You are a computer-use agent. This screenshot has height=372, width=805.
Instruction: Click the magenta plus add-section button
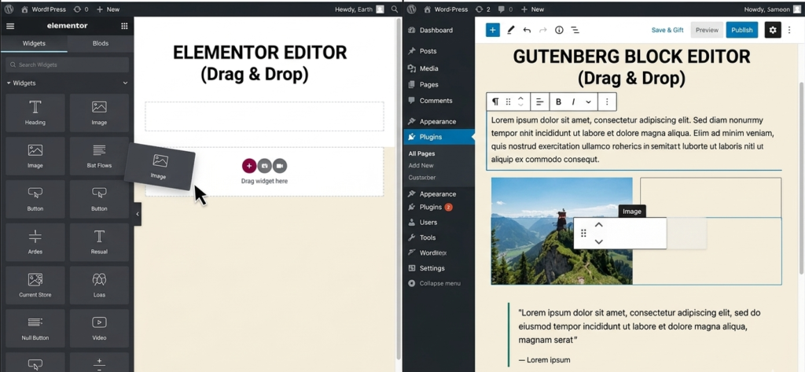coord(249,165)
